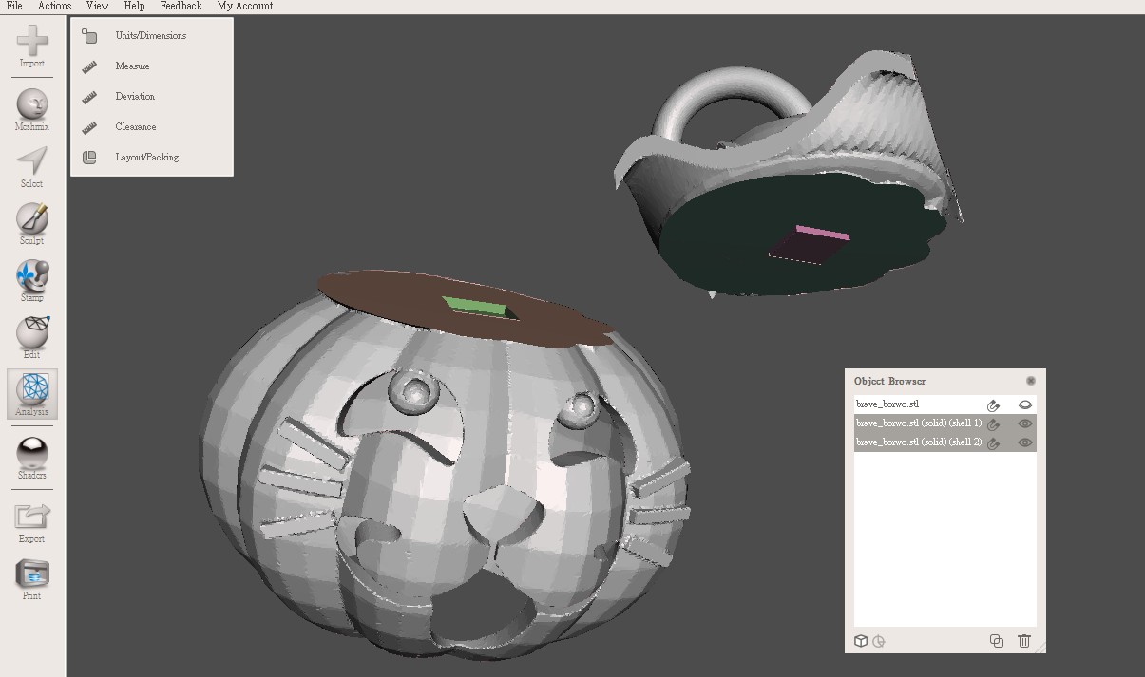The height and width of the screenshot is (677, 1145).
Task: Delete the selected object with the trash icon
Action: pyautogui.click(x=1024, y=641)
